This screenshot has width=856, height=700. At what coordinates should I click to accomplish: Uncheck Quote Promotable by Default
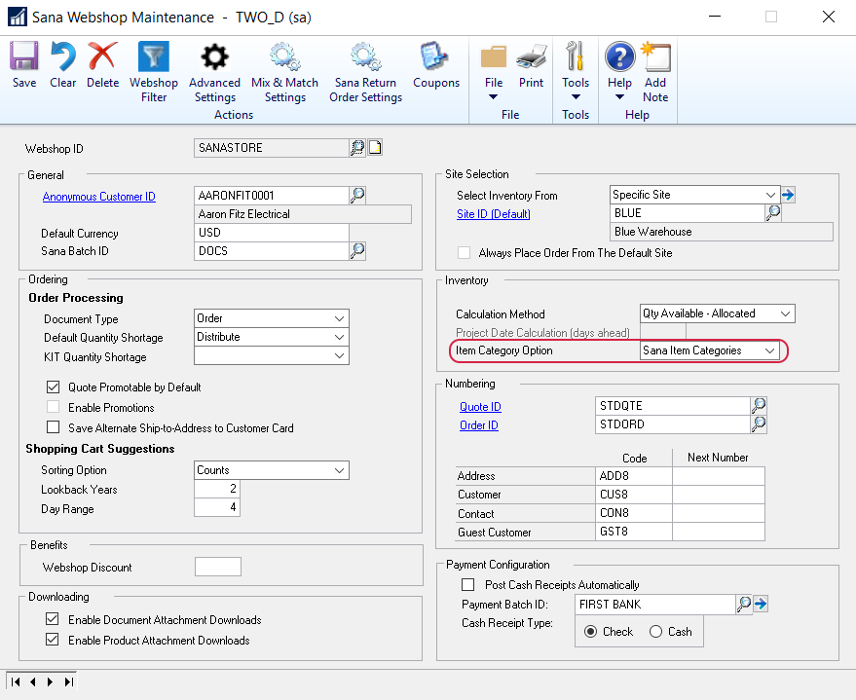(x=53, y=387)
